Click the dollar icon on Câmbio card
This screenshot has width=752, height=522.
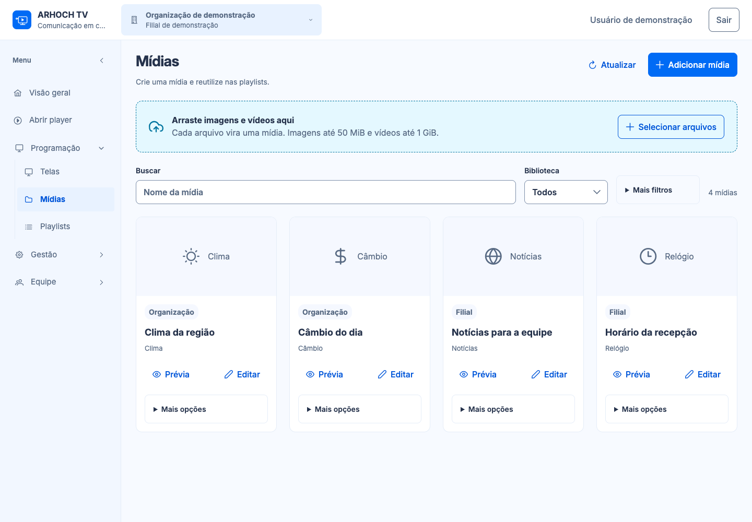point(340,256)
